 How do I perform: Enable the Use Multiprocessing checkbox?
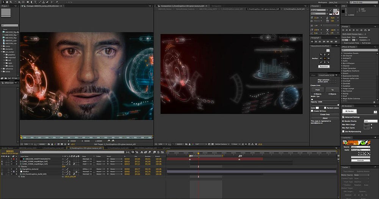tap(343, 131)
